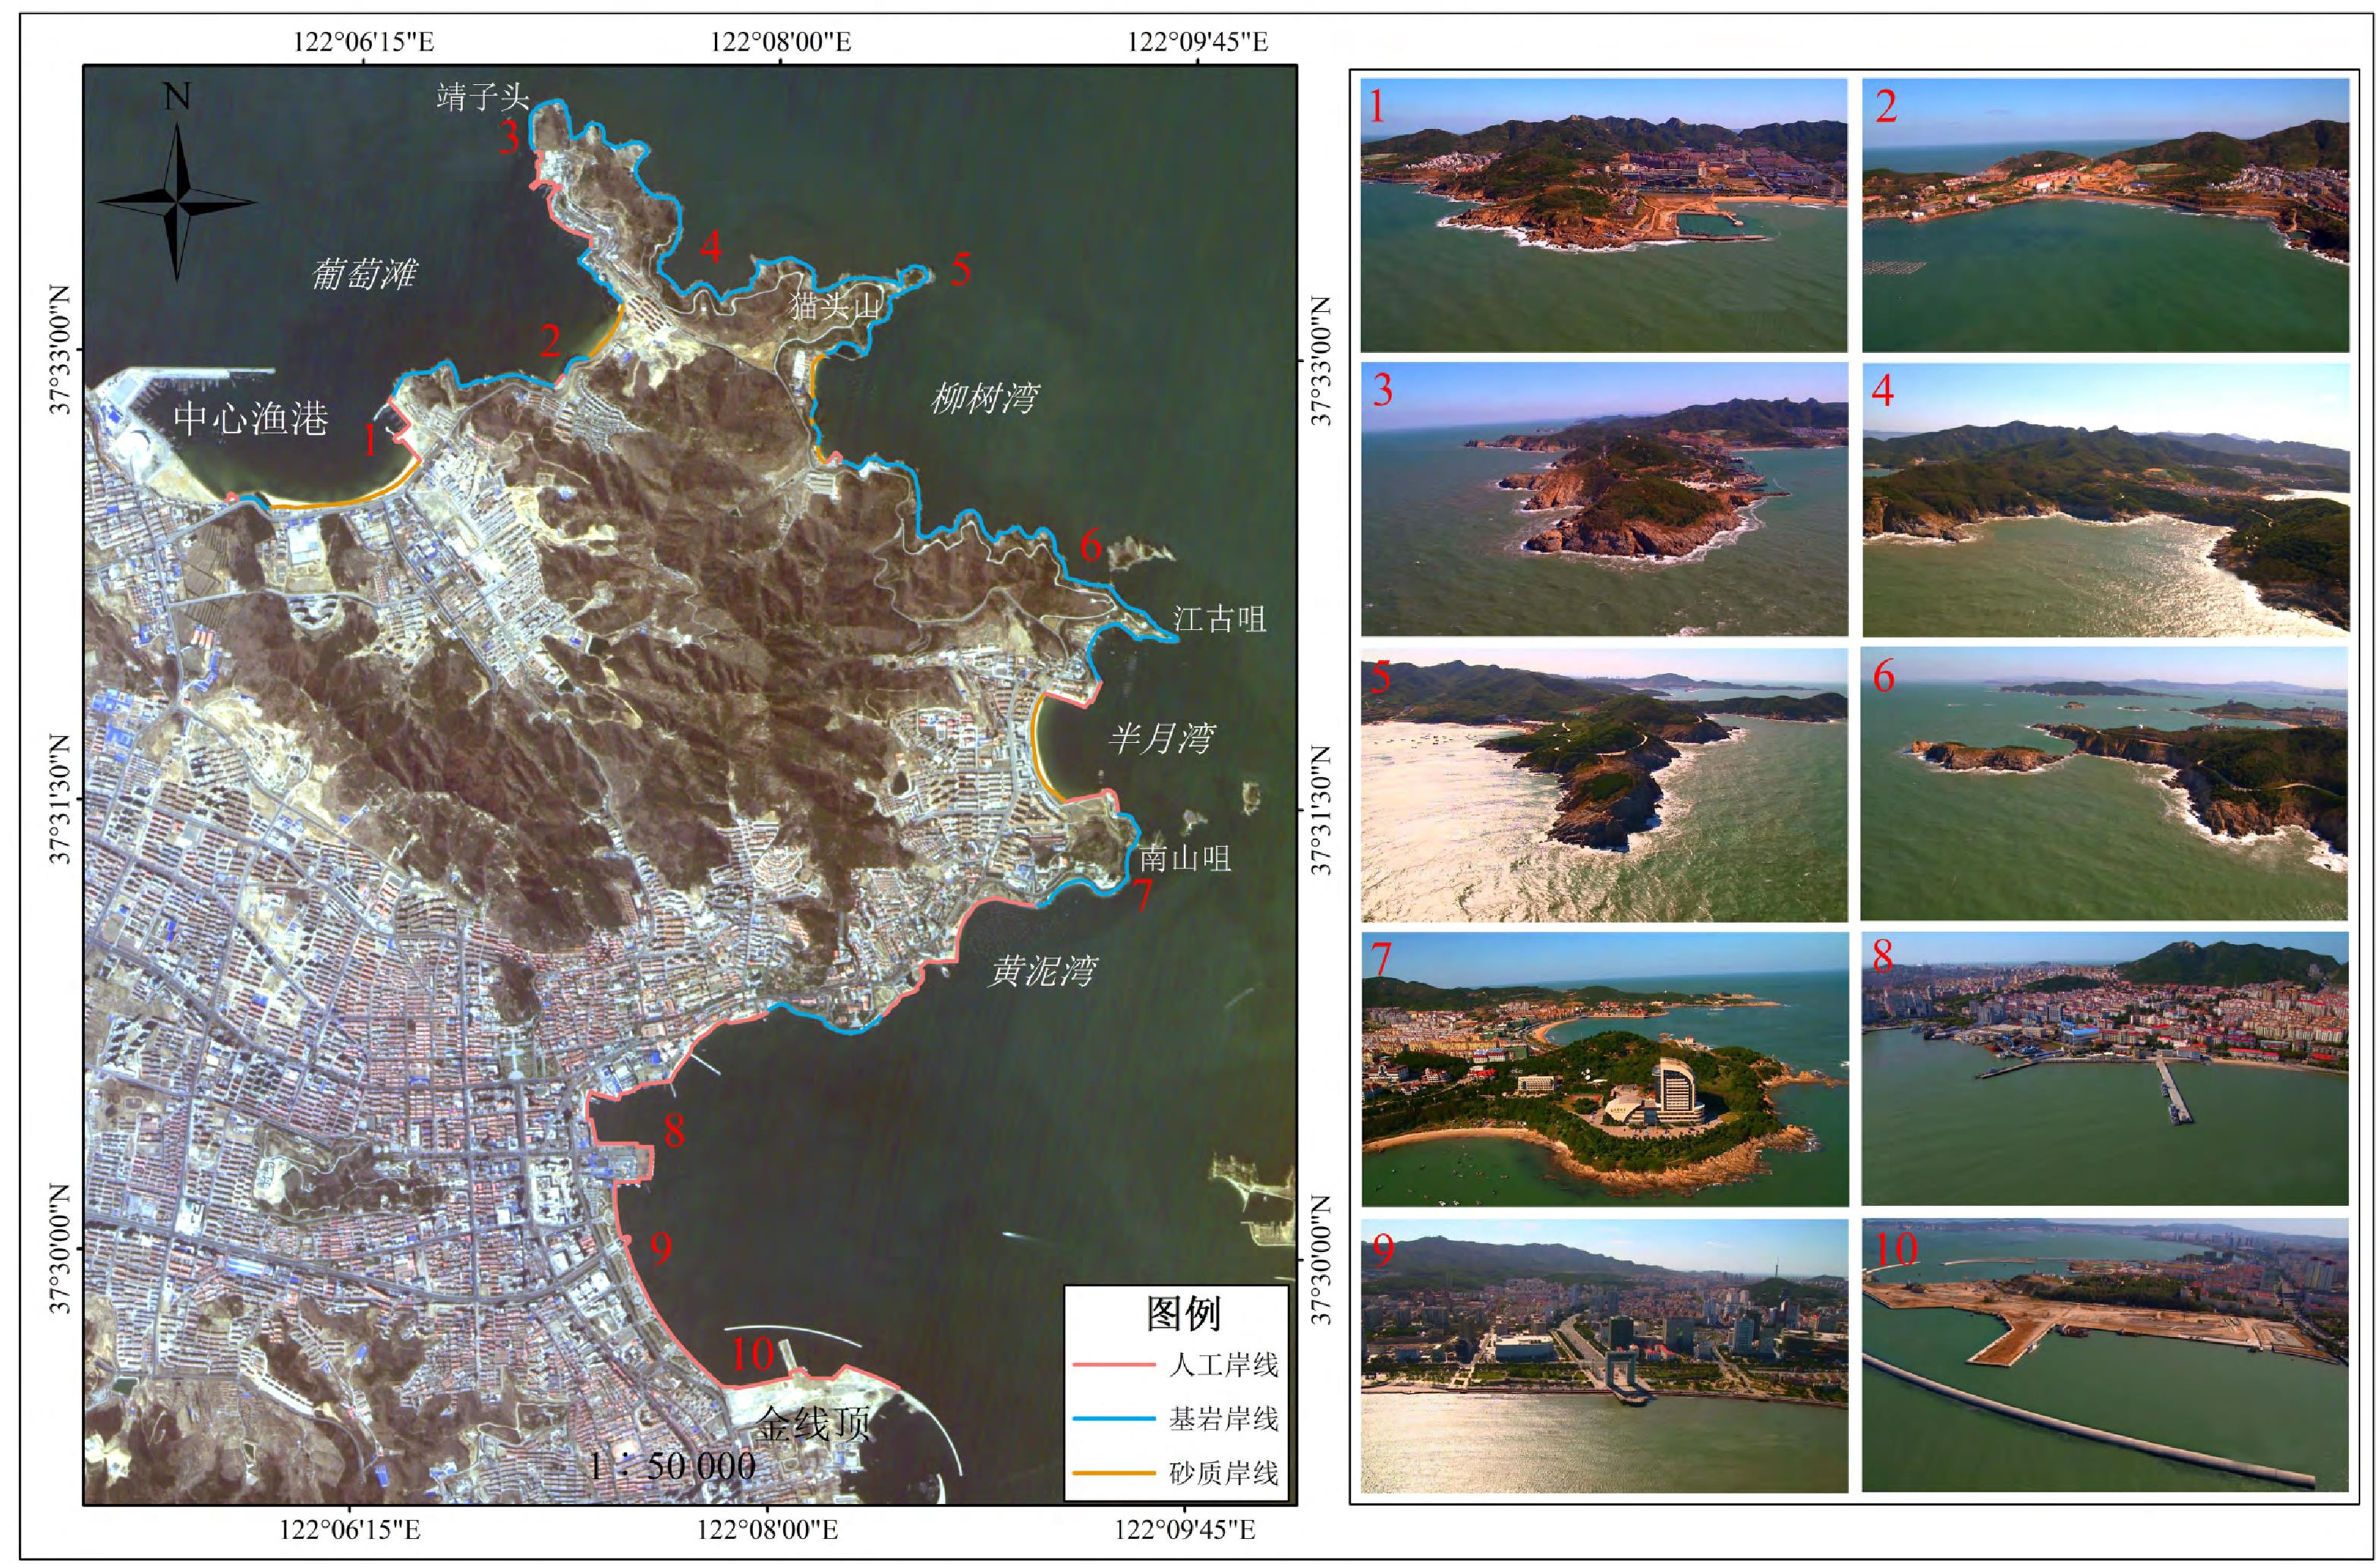Click red marker 3 on the map
The width and height of the screenshot is (2380, 1564).
[x=509, y=137]
